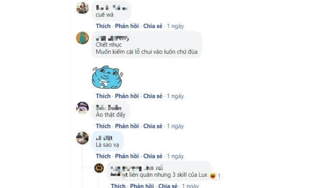Reply to the "Ảo thật đấy" comment
Screen dimensions: 335x188
click(x=127, y=126)
